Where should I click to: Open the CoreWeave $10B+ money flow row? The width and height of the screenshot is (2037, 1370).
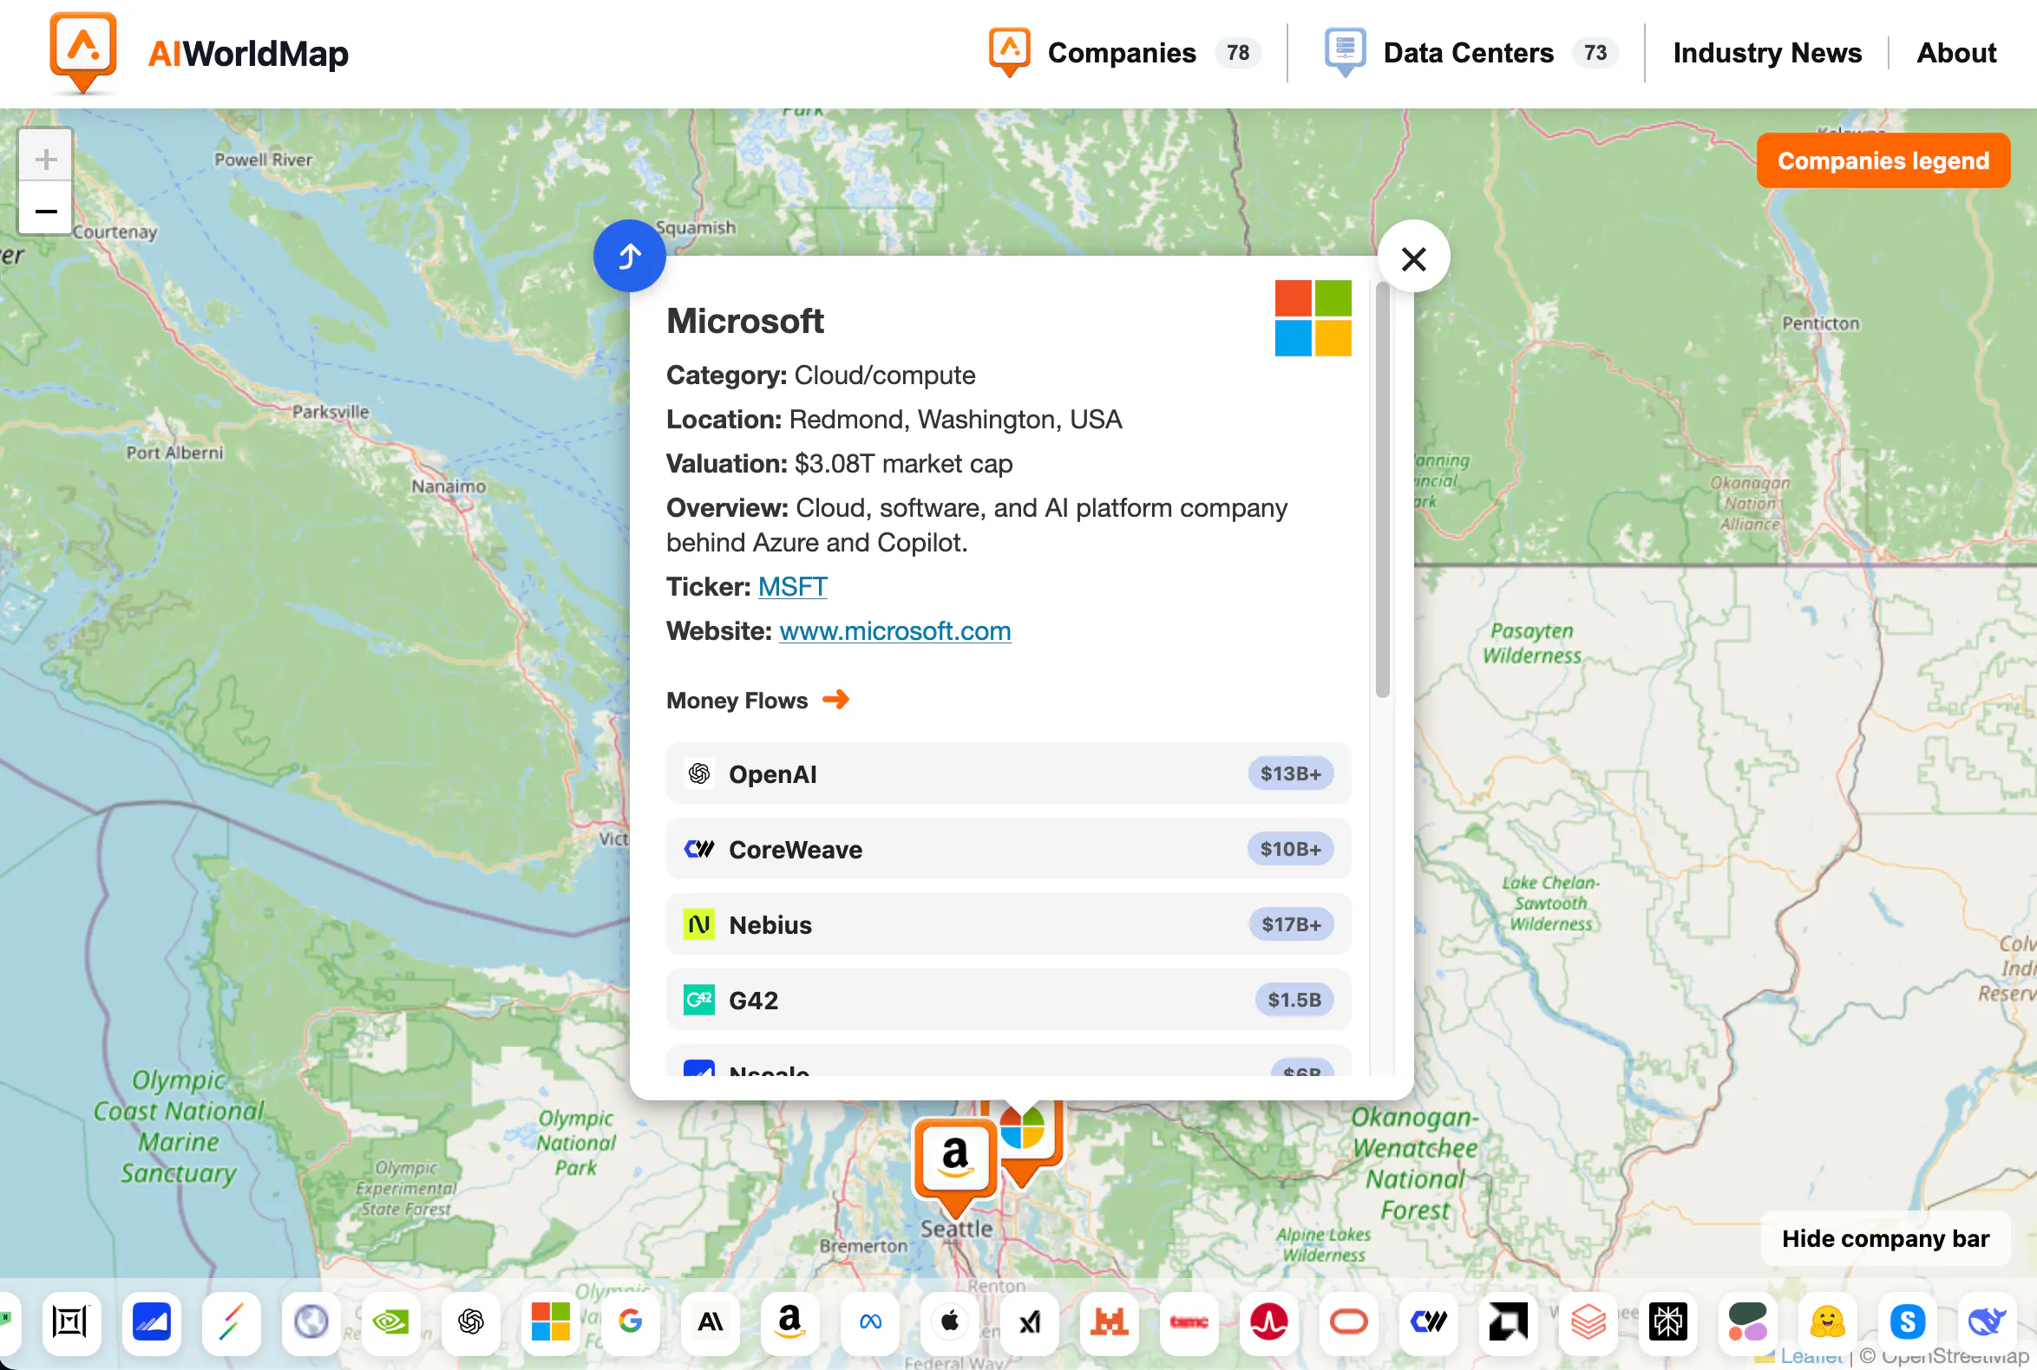(x=1008, y=848)
